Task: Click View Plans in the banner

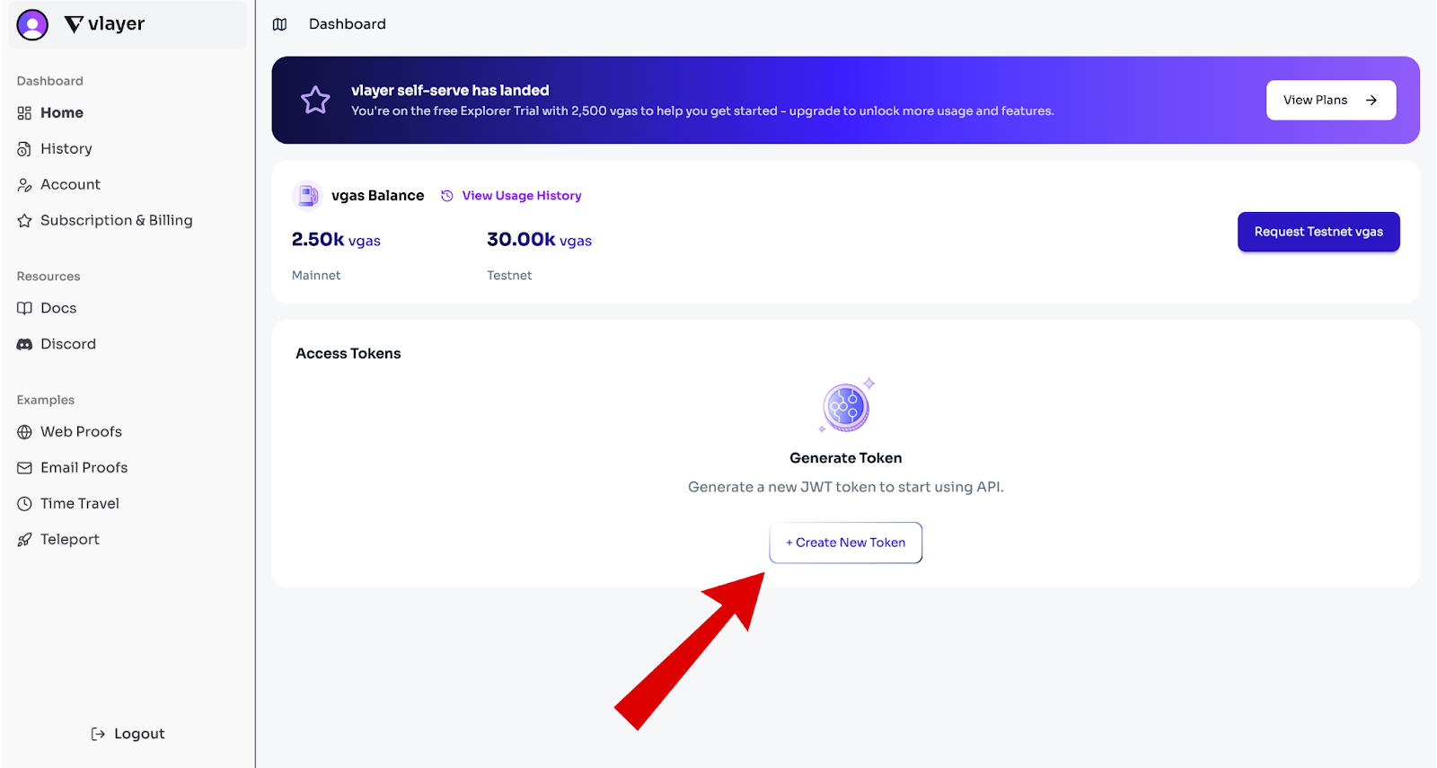Action: [x=1330, y=100]
